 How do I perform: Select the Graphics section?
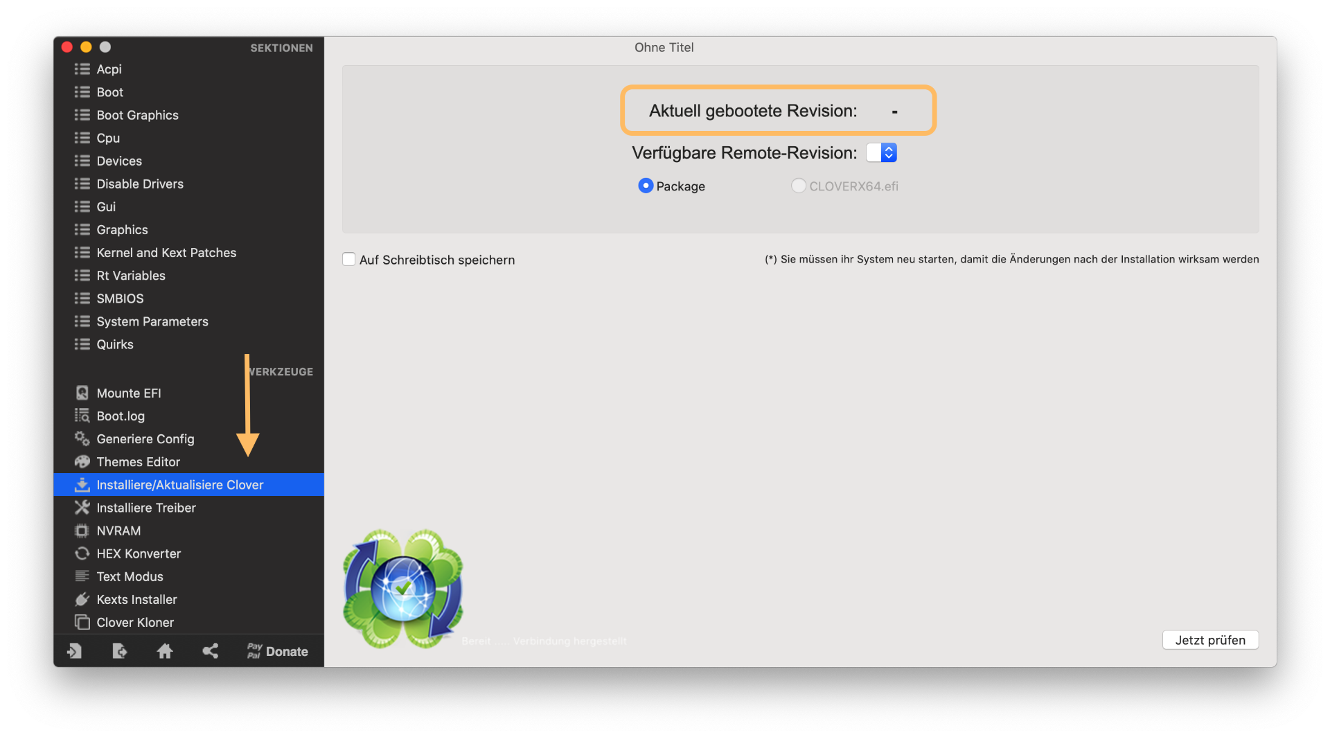188,229
